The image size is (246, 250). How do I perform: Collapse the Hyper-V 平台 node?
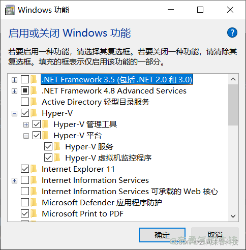click(26, 136)
